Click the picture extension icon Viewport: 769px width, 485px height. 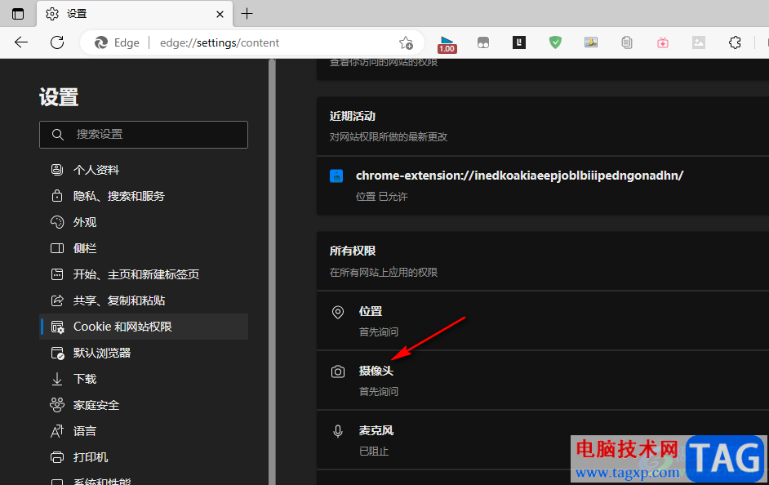click(591, 42)
